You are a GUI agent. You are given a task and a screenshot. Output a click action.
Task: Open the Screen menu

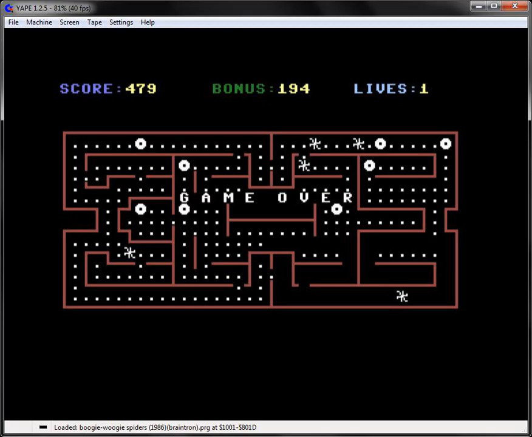pyautogui.click(x=69, y=22)
